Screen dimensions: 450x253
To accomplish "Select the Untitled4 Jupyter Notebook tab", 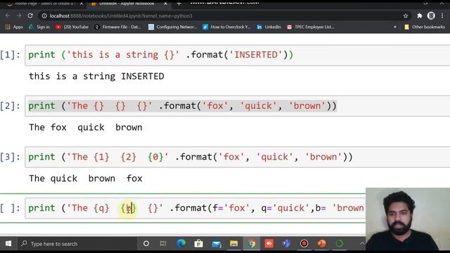I will pos(127,4).
